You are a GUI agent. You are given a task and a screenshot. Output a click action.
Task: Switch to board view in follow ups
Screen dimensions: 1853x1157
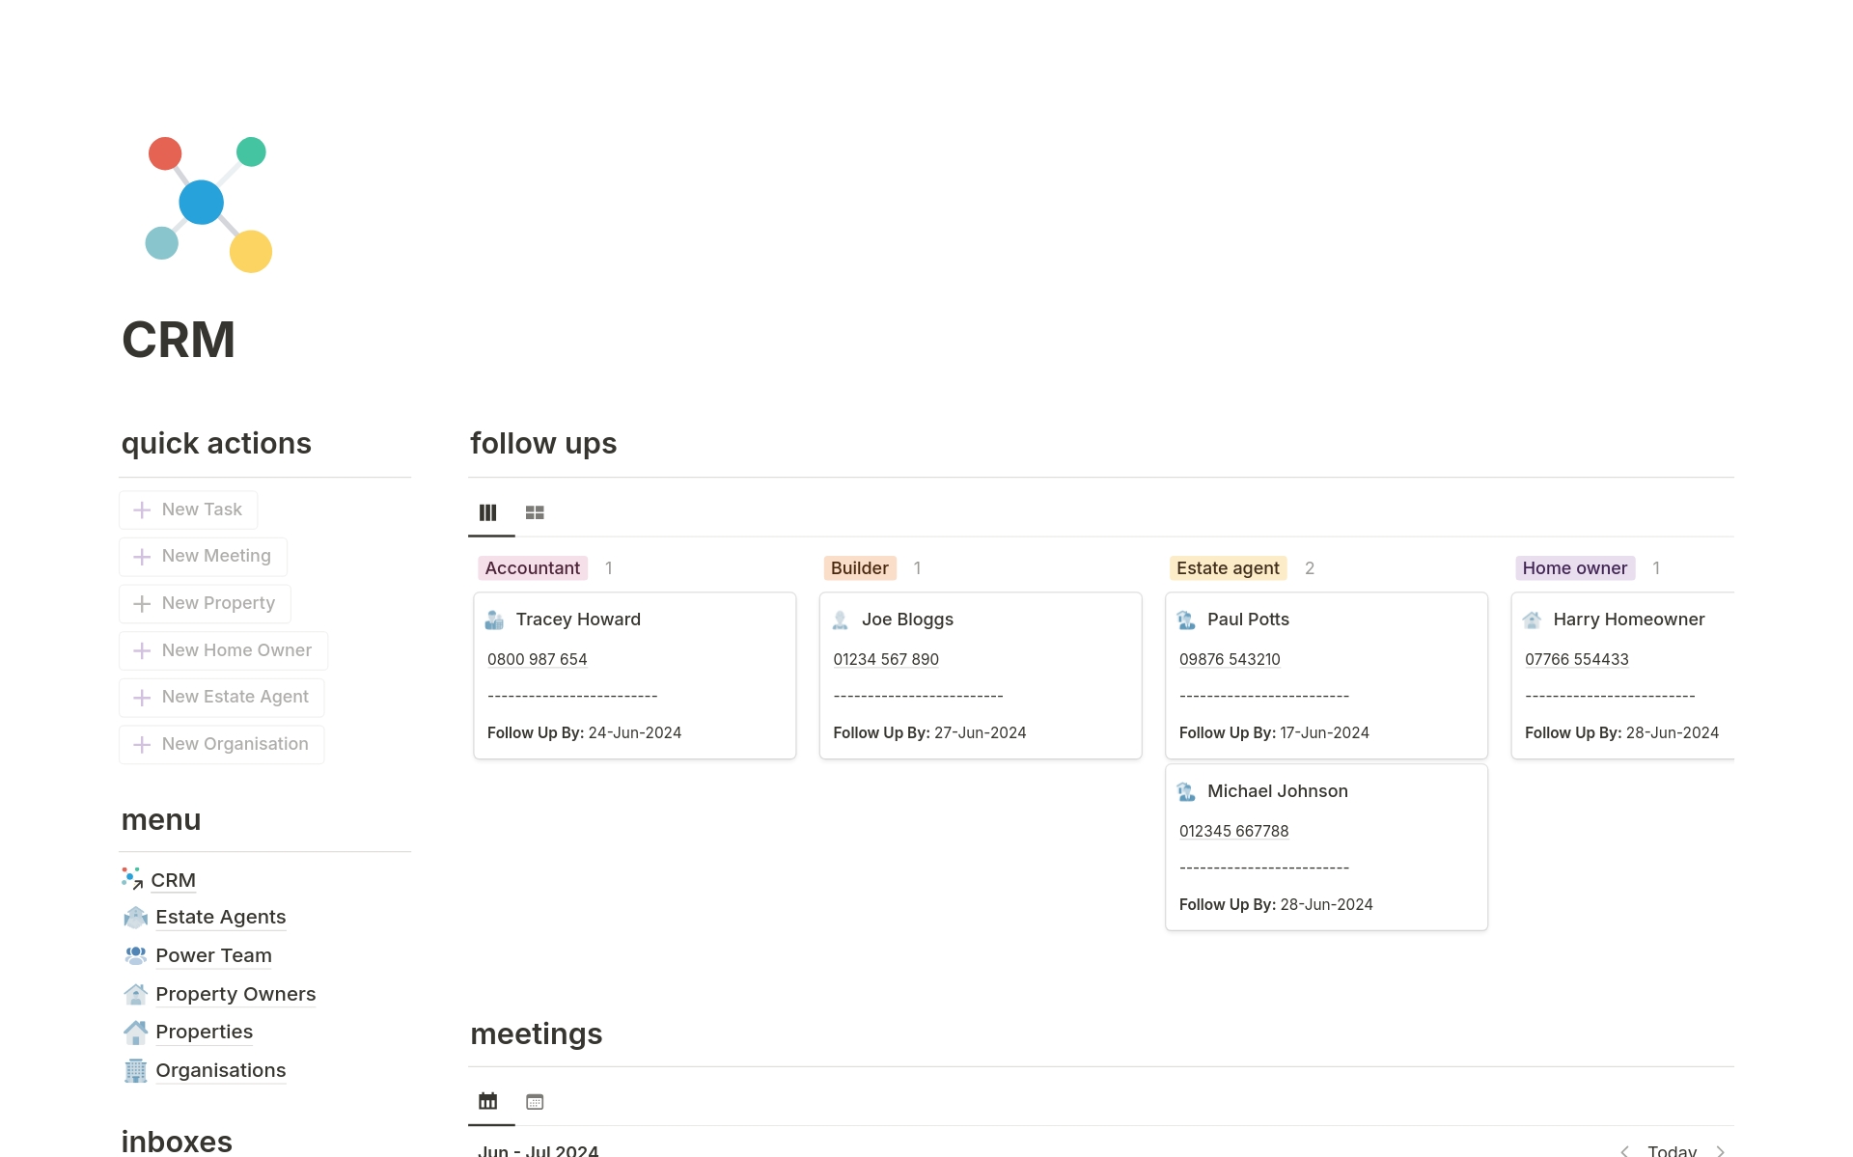[488, 512]
